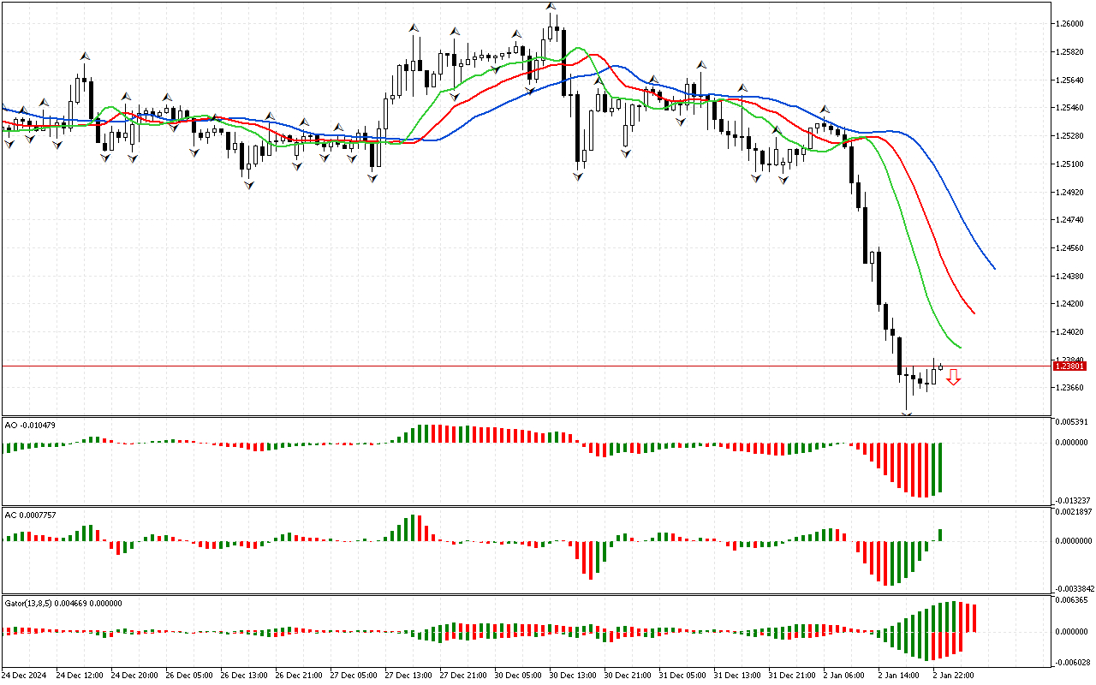Image resolution: width=1096 pixels, height=685 pixels.
Task: Click the 1.24200 price axis label
Action: pos(1070,304)
